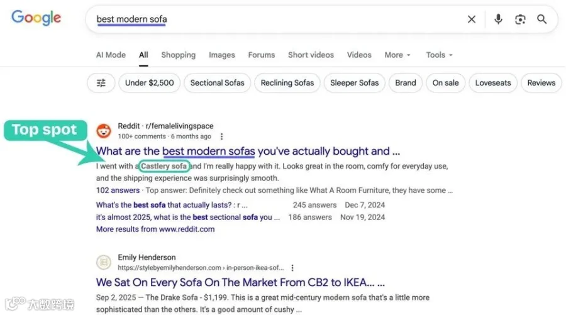The height and width of the screenshot is (315, 566).
Task: Start voice search with microphone icon
Action: coord(498,19)
